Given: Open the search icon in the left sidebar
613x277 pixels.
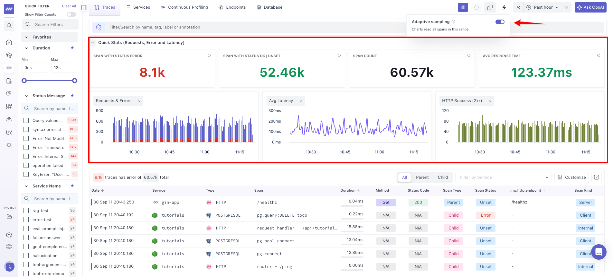Looking at the screenshot, I should click(9, 26).
